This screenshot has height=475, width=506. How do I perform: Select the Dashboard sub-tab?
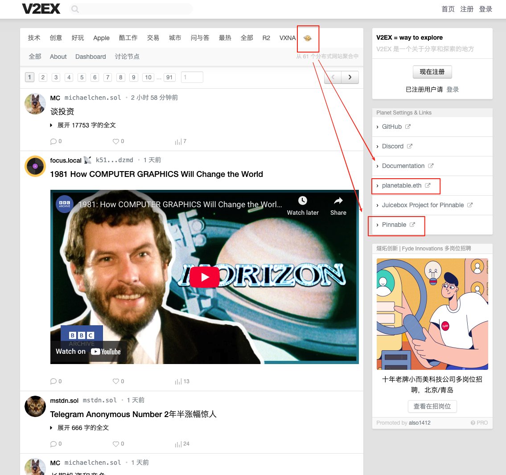click(91, 57)
